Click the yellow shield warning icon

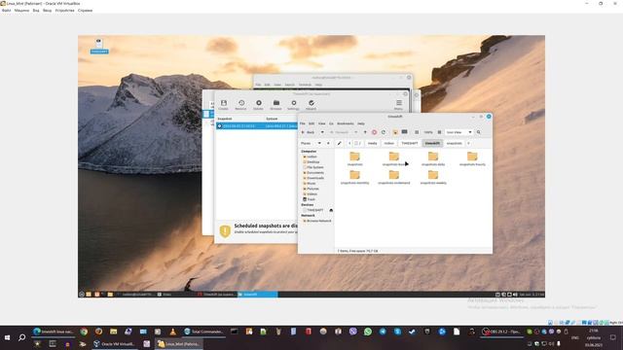coord(225,231)
